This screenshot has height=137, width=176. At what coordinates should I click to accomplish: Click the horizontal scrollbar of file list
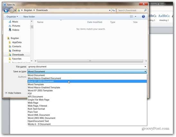[90, 61]
